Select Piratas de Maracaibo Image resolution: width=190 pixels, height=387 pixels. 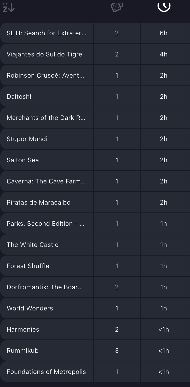39,203
